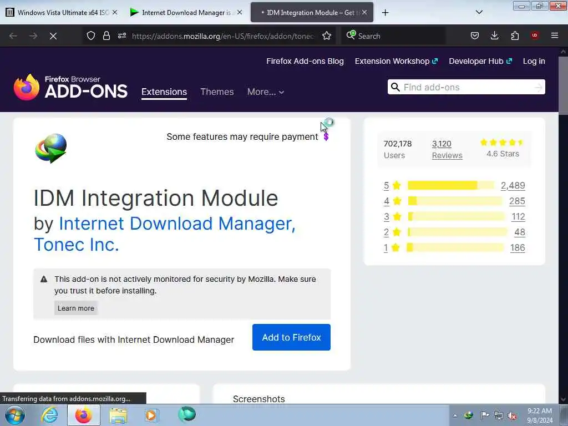This screenshot has height=426, width=568.
Task: Click the Firefox taskbar button
Action: pos(84,415)
